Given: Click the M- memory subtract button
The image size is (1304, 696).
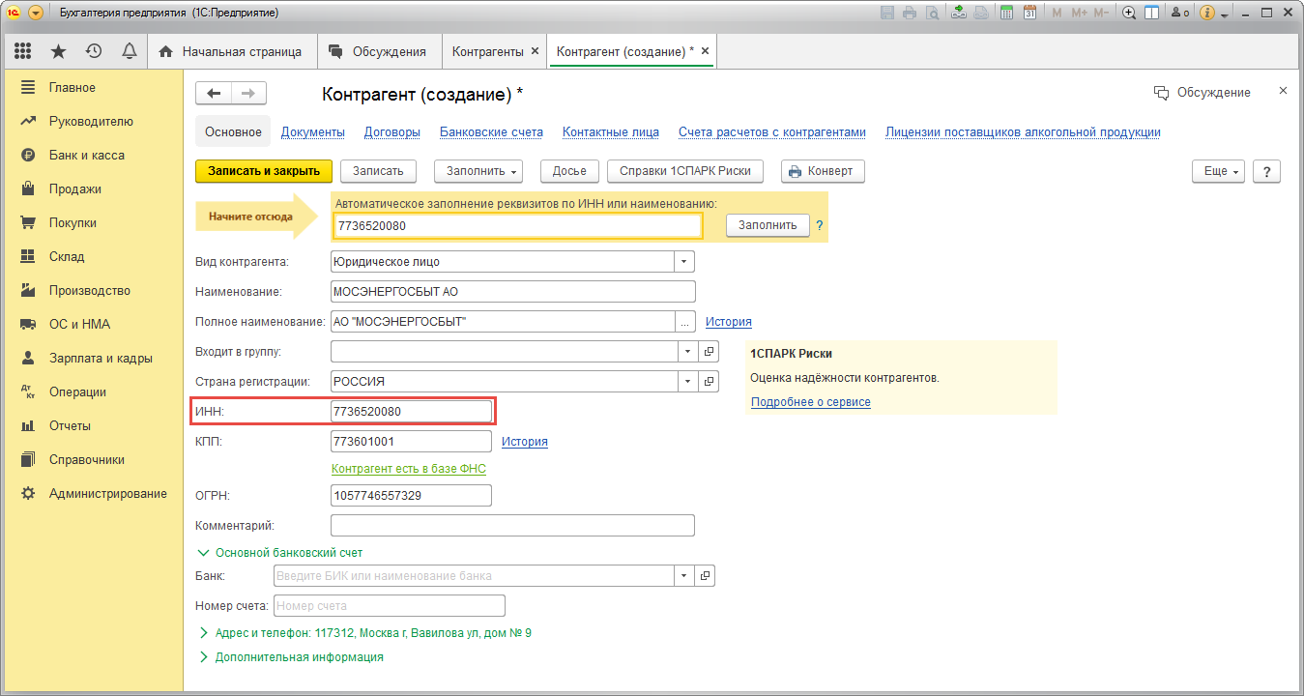Looking at the screenshot, I should click(x=1101, y=13).
